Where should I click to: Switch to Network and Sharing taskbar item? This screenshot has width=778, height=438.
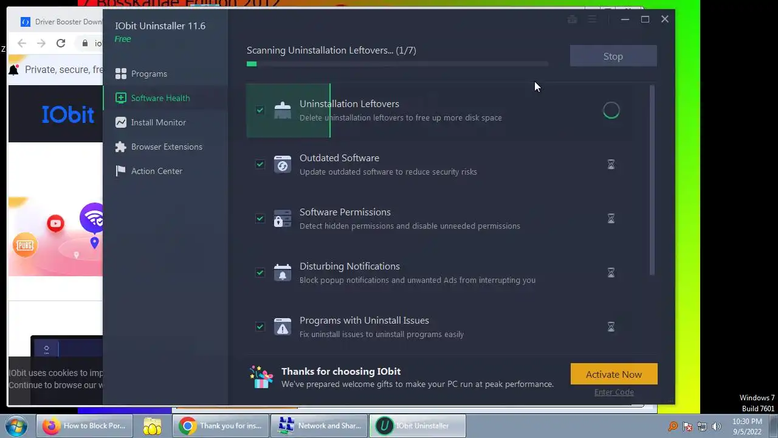[319, 426]
